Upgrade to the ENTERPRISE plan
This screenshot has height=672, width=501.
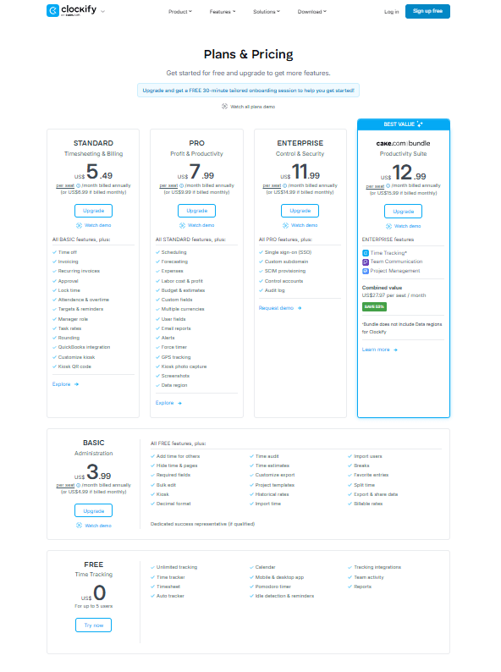(x=300, y=211)
